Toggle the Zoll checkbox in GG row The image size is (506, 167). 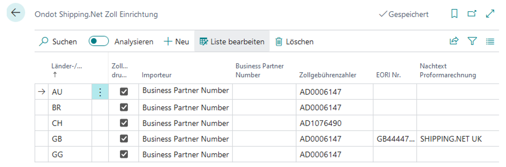click(x=124, y=154)
